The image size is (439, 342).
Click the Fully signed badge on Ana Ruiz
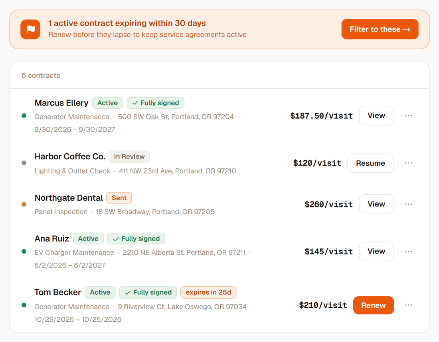point(136,238)
